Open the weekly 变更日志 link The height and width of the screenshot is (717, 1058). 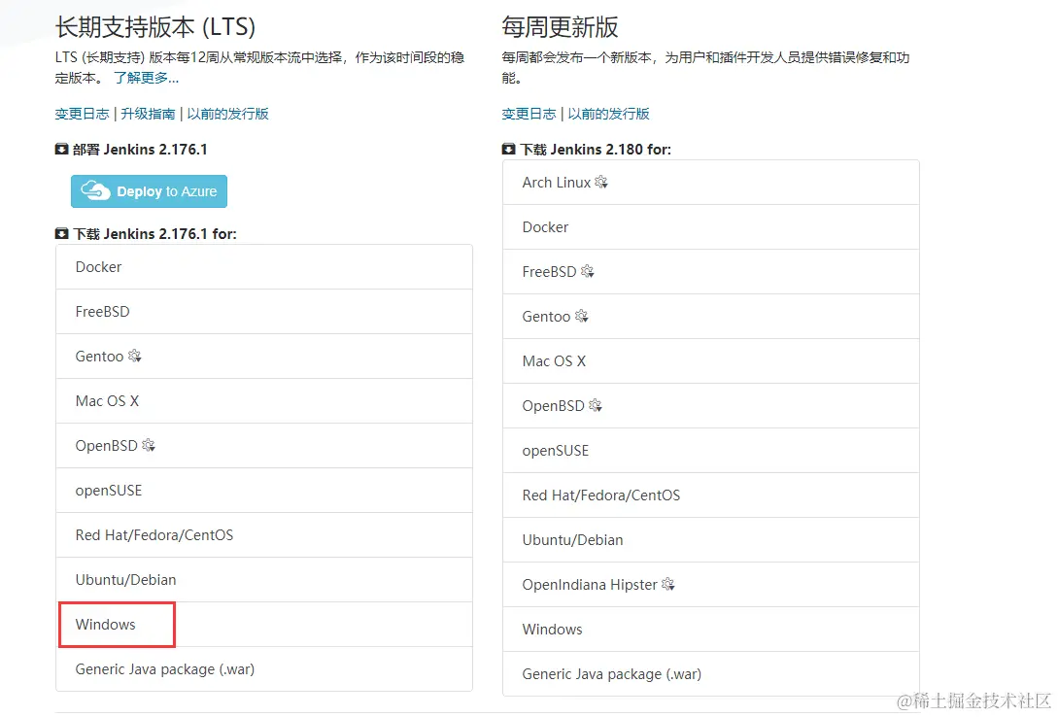[x=529, y=114]
